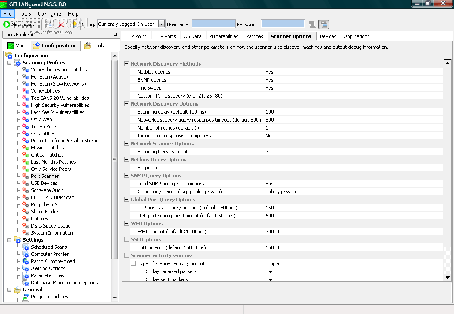This screenshot has width=454, height=314.
Task: Click the Community strings value 'public, private'
Action: tap(281, 192)
